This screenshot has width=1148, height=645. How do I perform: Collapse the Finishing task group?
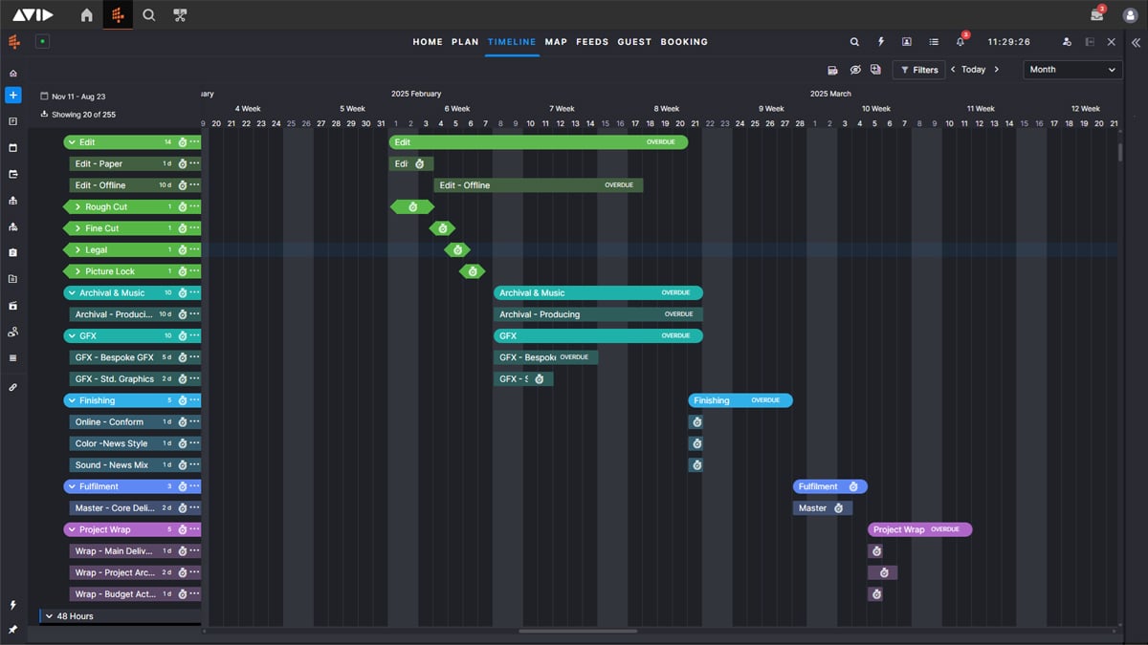click(x=72, y=400)
